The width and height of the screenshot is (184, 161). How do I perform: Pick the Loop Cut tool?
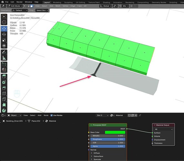4,94
